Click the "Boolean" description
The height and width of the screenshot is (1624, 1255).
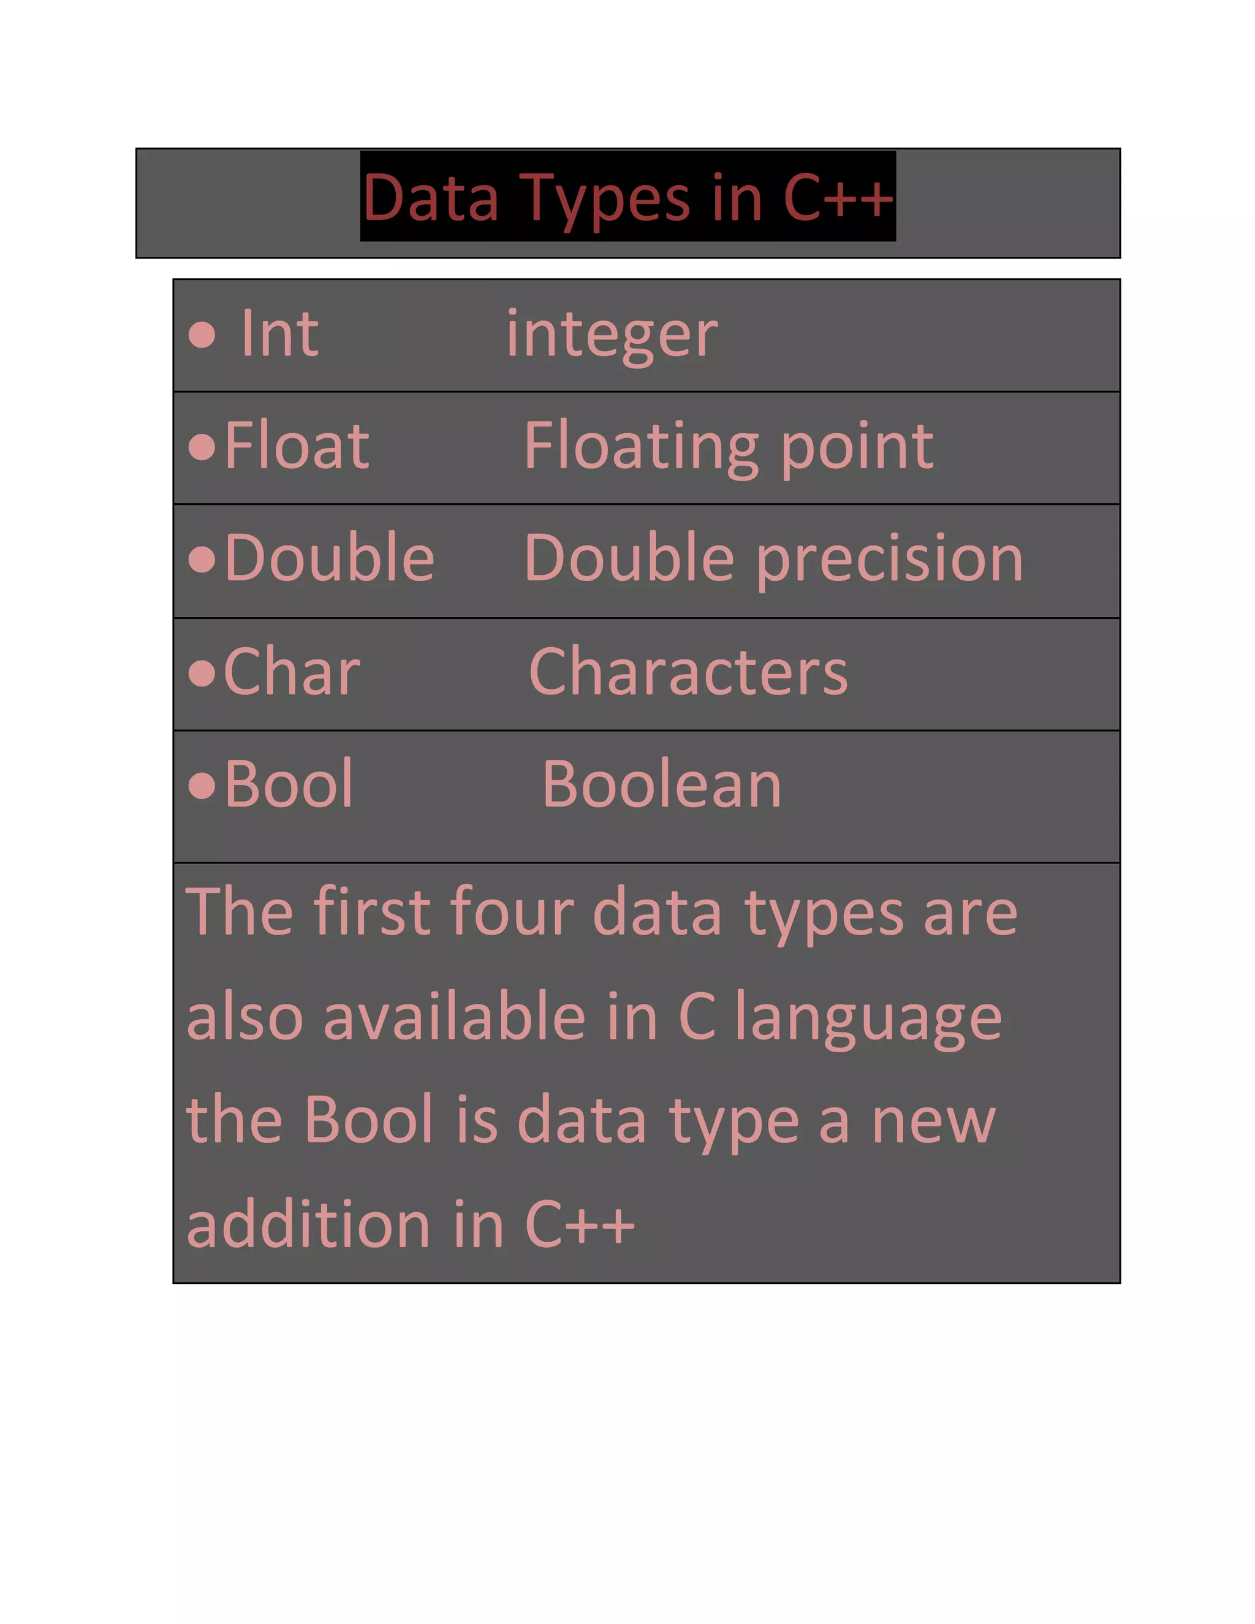coord(662,784)
